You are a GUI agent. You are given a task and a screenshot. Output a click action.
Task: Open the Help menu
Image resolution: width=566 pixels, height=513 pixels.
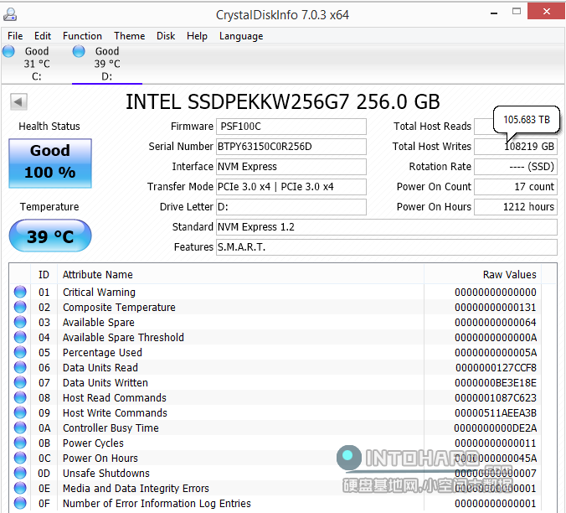point(197,36)
